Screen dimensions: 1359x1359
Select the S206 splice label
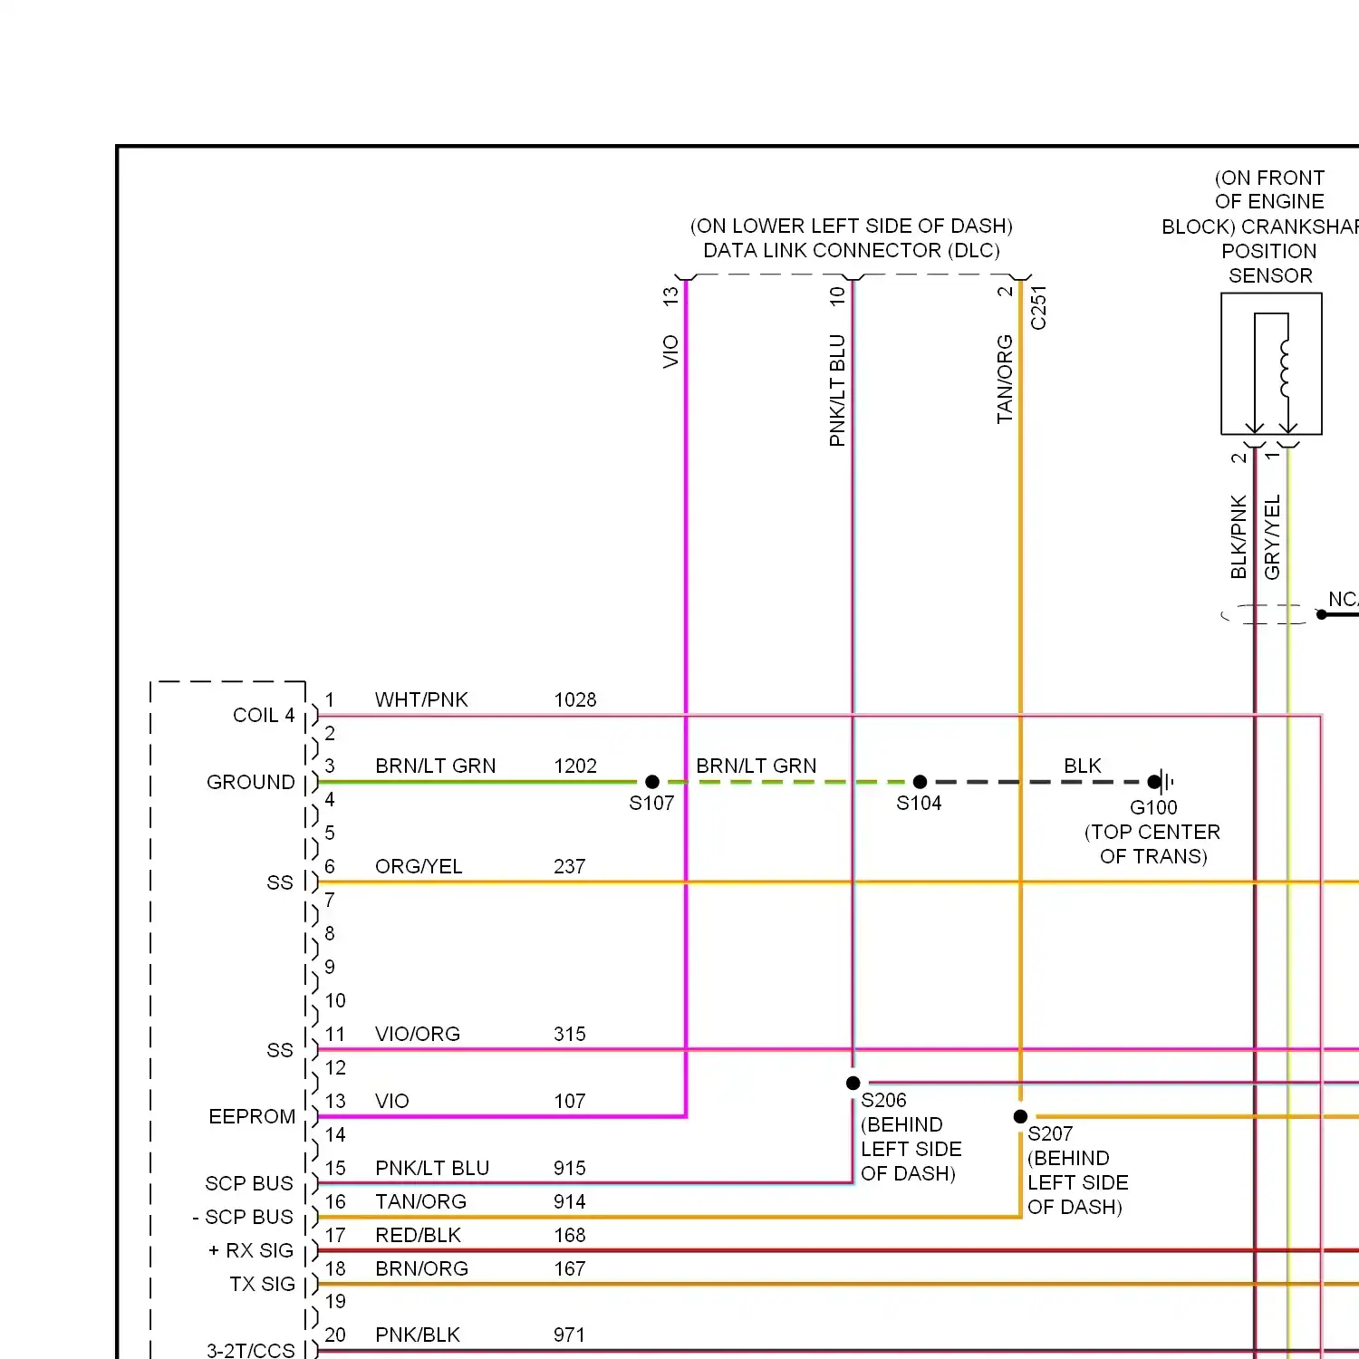[883, 1100]
